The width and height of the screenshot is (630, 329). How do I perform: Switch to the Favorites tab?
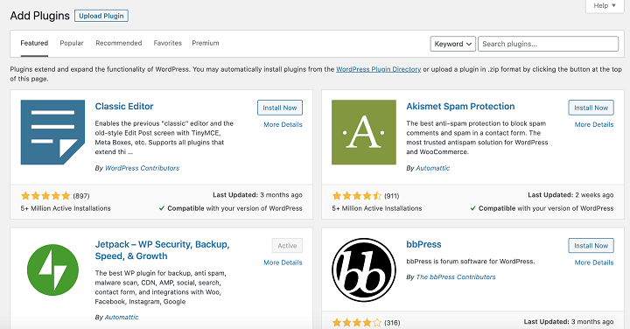[x=167, y=43]
